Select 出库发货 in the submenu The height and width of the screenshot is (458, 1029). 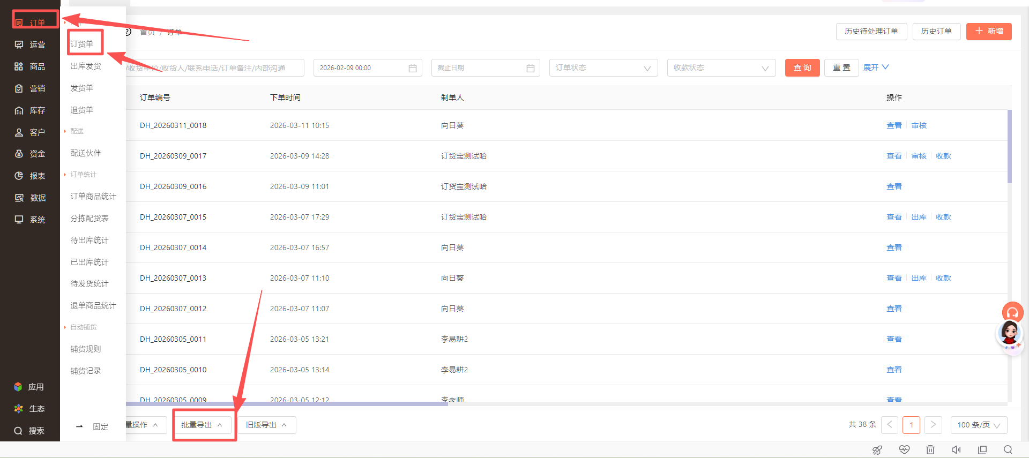[x=86, y=66]
